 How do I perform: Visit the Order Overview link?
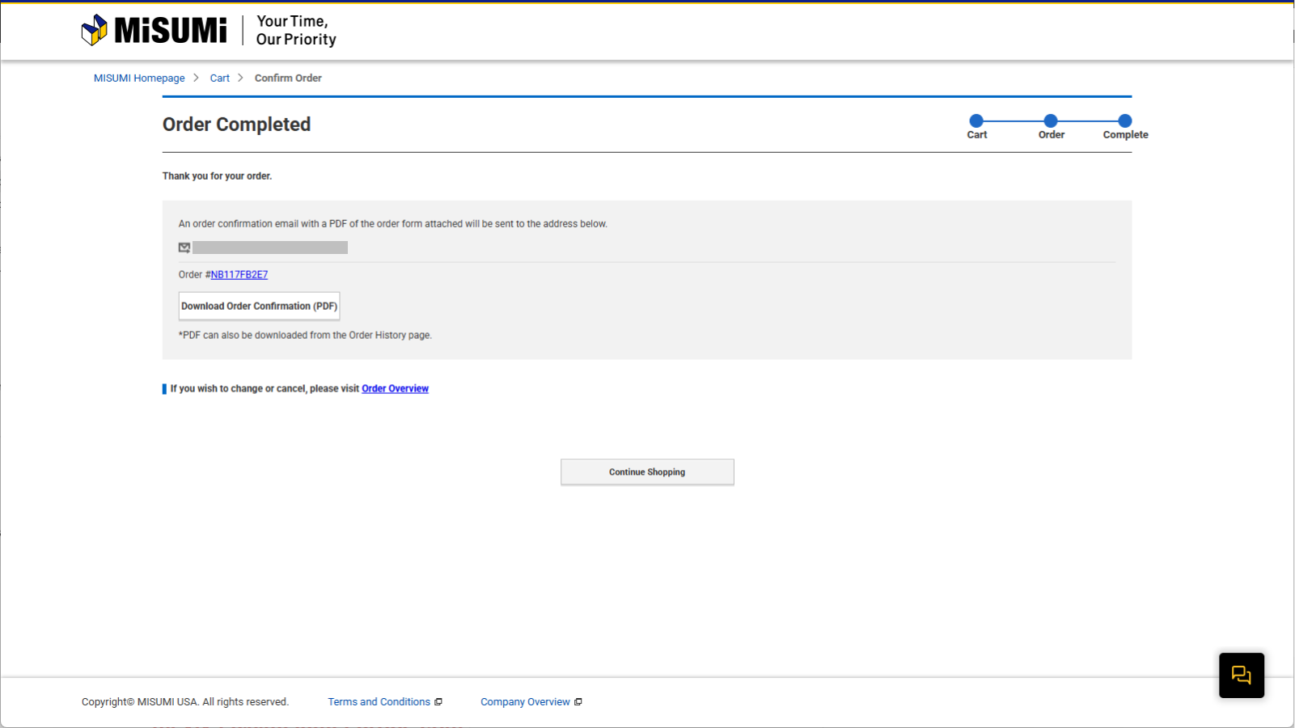(x=395, y=389)
